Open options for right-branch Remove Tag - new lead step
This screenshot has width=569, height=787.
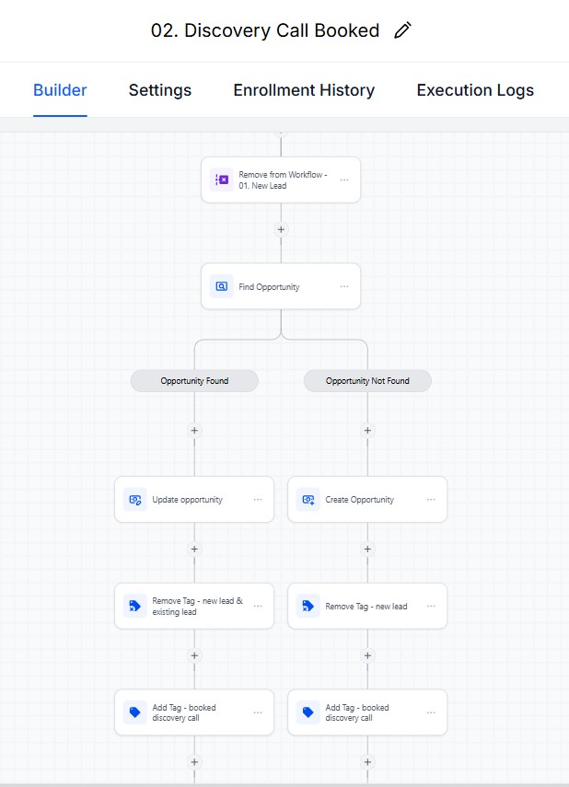(431, 606)
